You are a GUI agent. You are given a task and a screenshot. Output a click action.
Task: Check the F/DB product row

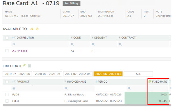click(7, 95)
